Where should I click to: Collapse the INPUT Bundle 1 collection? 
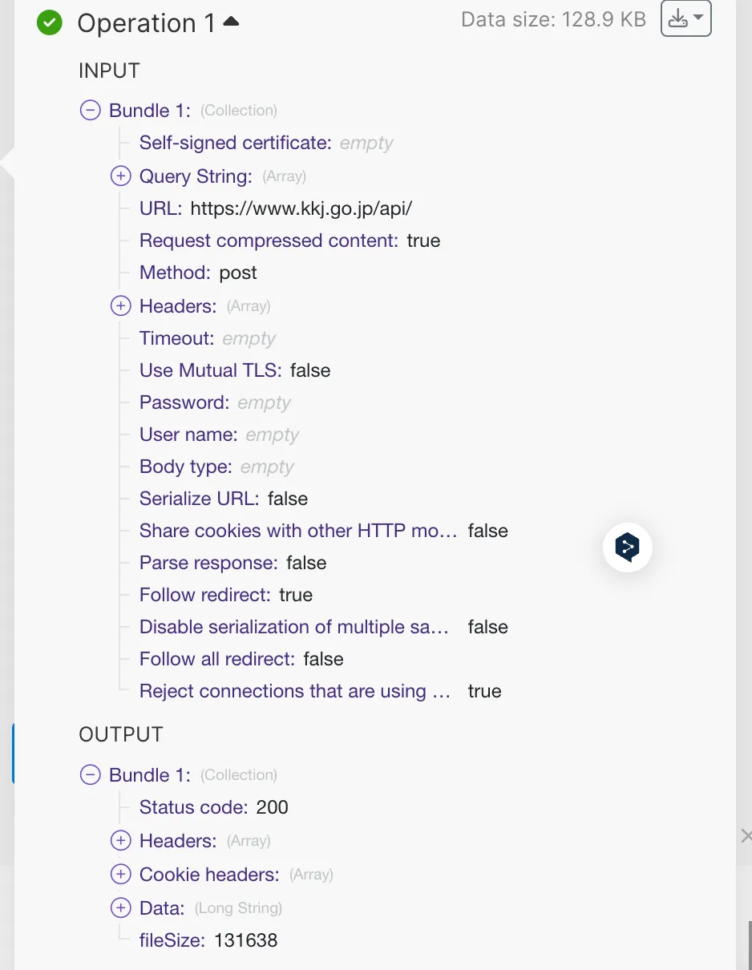click(x=91, y=111)
